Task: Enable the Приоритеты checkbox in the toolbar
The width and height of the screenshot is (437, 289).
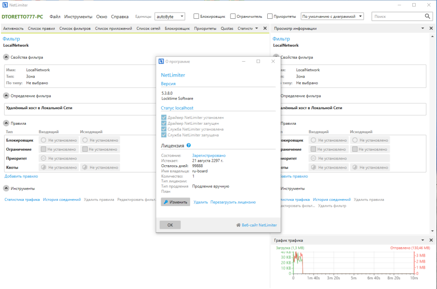Action: coord(270,16)
